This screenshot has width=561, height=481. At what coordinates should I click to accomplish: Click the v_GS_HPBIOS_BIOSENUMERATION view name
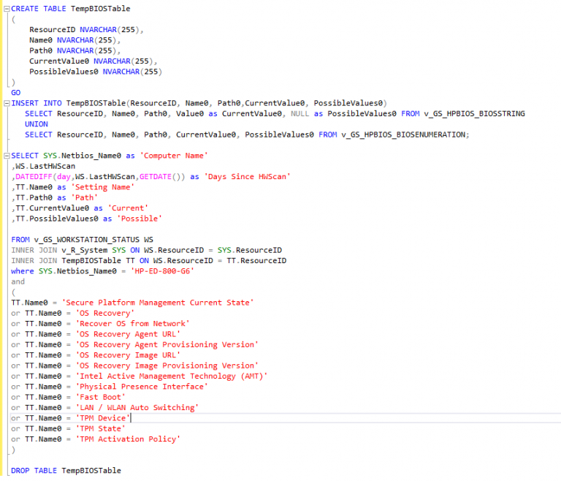click(x=404, y=135)
